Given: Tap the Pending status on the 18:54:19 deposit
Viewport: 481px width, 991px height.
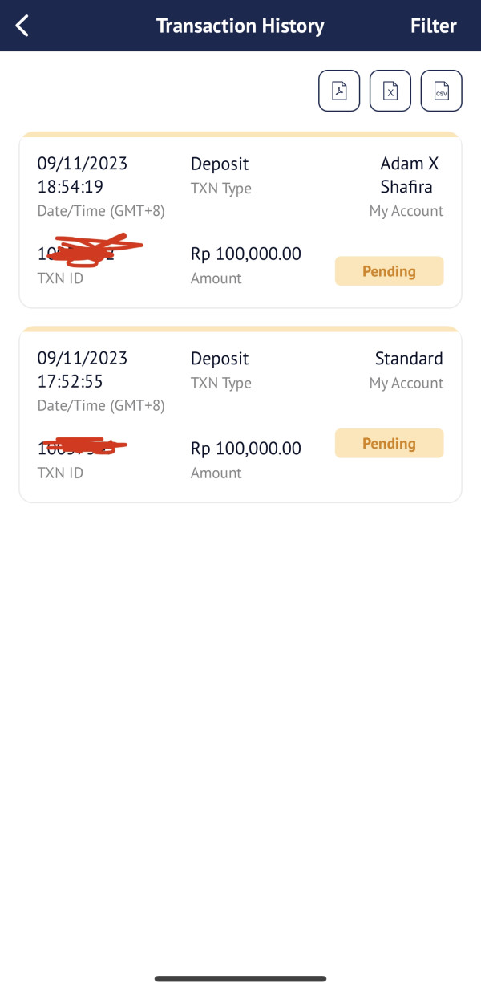Looking at the screenshot, I should pos(389,271).
